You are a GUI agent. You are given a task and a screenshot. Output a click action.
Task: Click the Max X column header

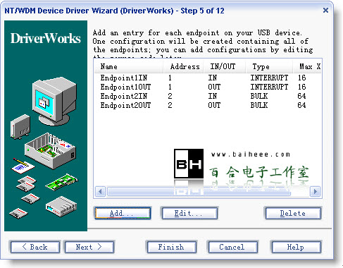pyautogui.click(x=307, y=66)
